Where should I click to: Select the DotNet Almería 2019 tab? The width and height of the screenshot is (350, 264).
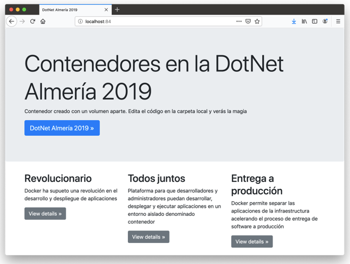point(75,10)
